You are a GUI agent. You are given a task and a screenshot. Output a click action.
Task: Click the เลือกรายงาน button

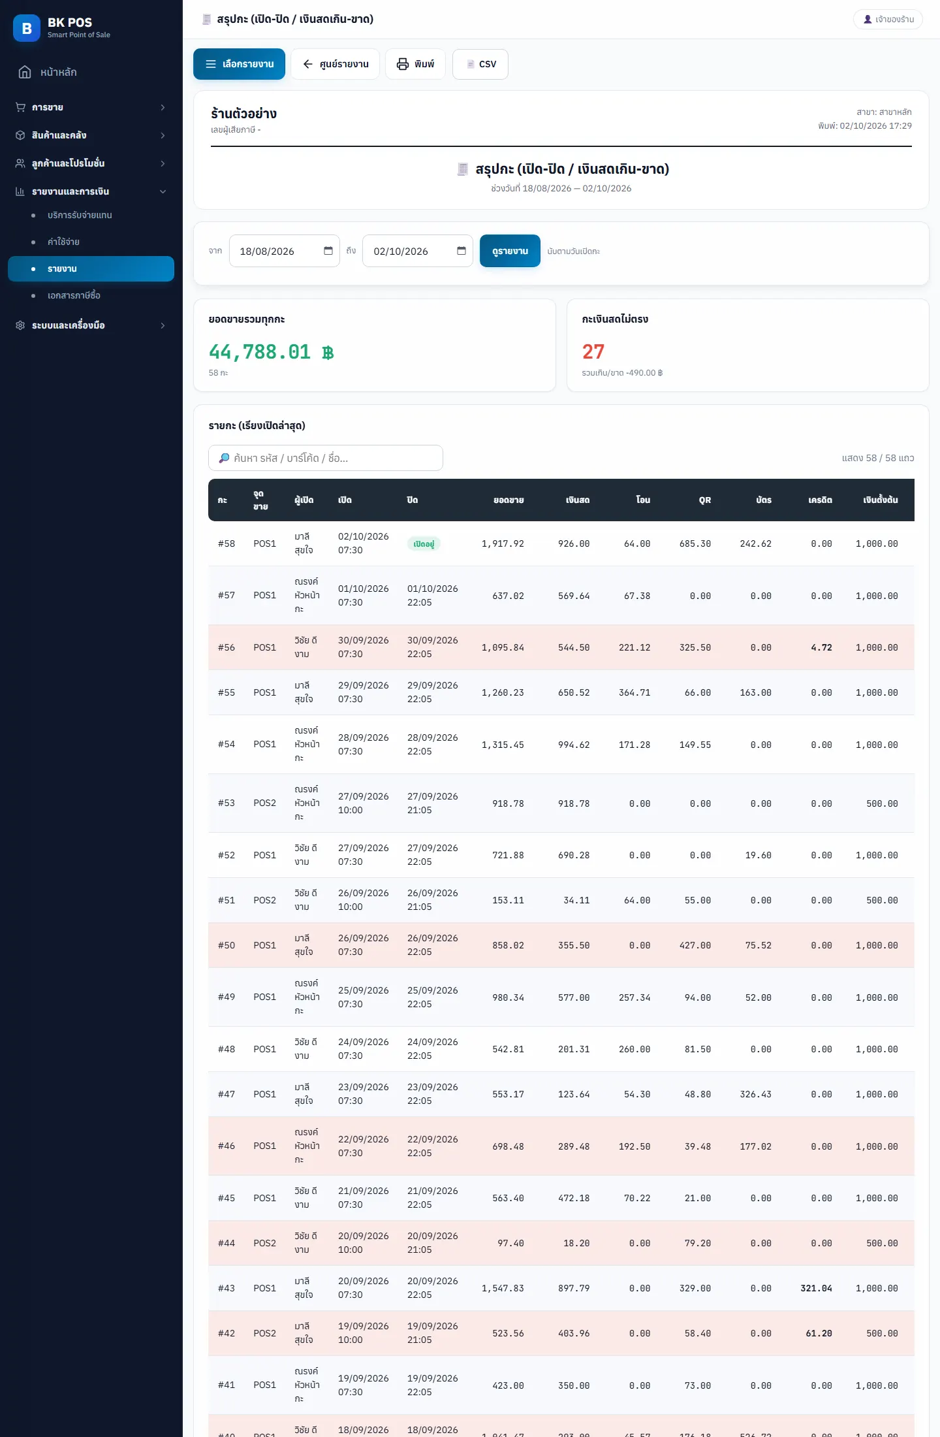239,64
